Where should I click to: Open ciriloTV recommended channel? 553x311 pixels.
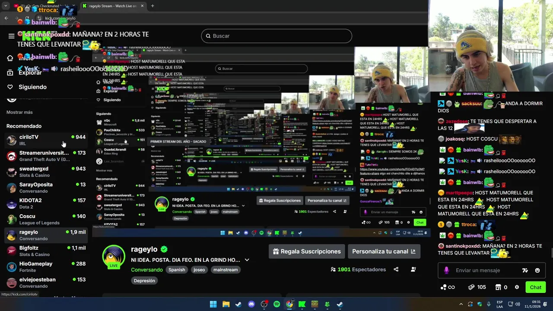click(x=46, y=140)
